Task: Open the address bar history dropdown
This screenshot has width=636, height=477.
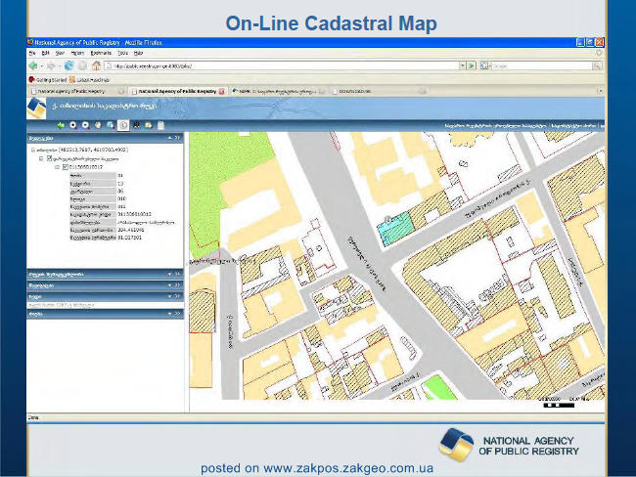Action: pos(462,65)
